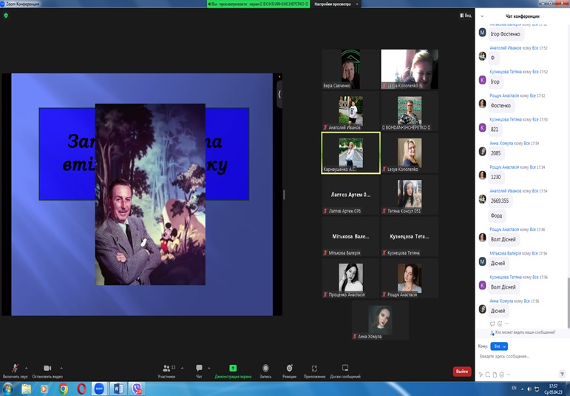
Task: Start recording with Запись button
Action: coord(265,372)
